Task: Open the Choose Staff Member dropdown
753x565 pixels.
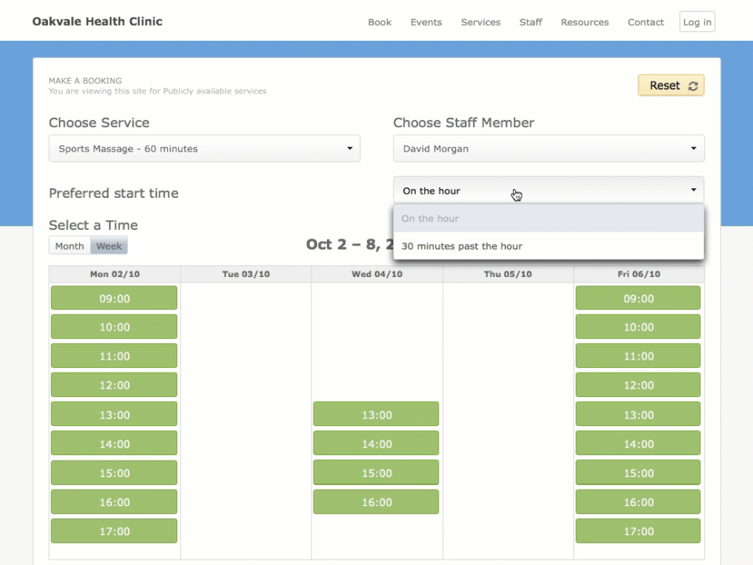Action: (x=549, y=148)
